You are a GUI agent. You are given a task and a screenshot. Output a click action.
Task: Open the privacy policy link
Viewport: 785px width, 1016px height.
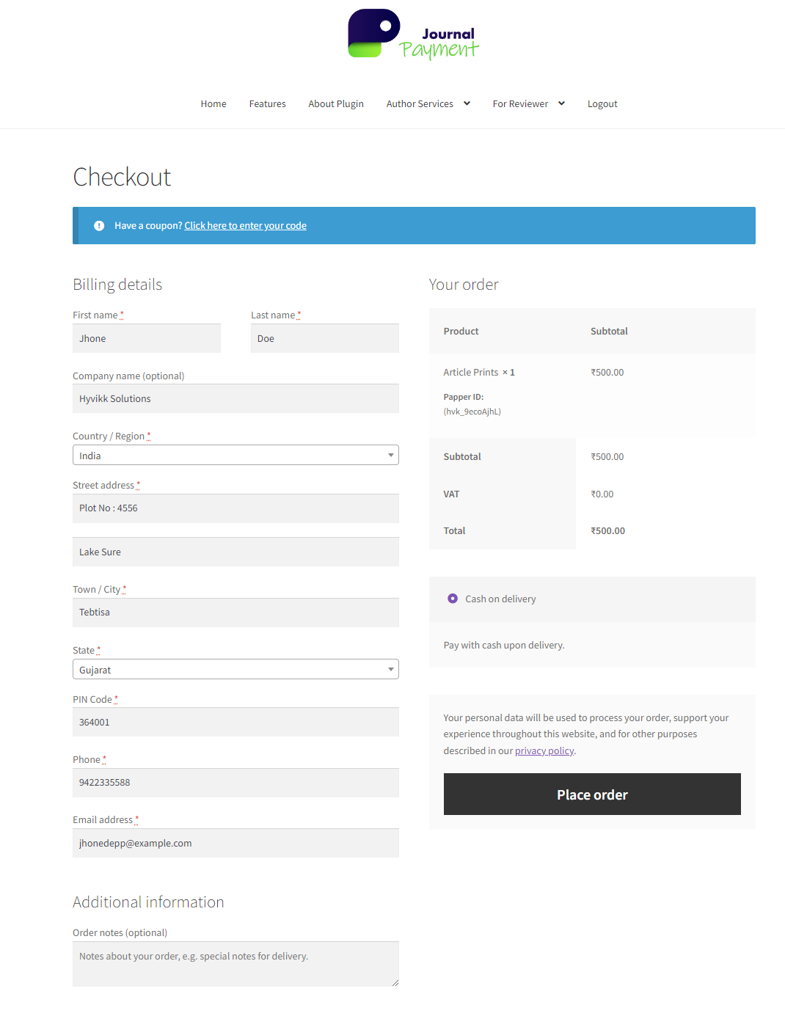(x=544, y=751)
